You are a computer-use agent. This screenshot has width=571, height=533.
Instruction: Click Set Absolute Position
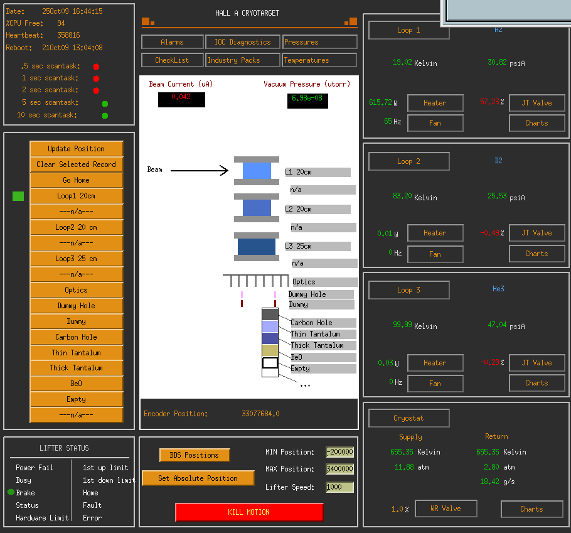tap(198, 478)
